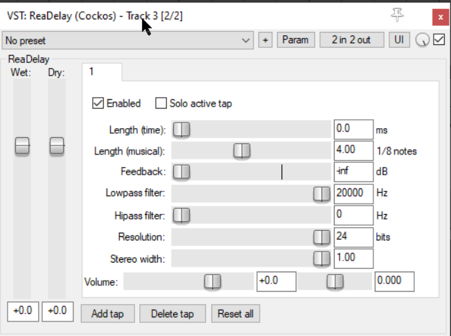This screenshot has width=451, height=336.
Task: Click the Add tap button
Action: (107, 314)
